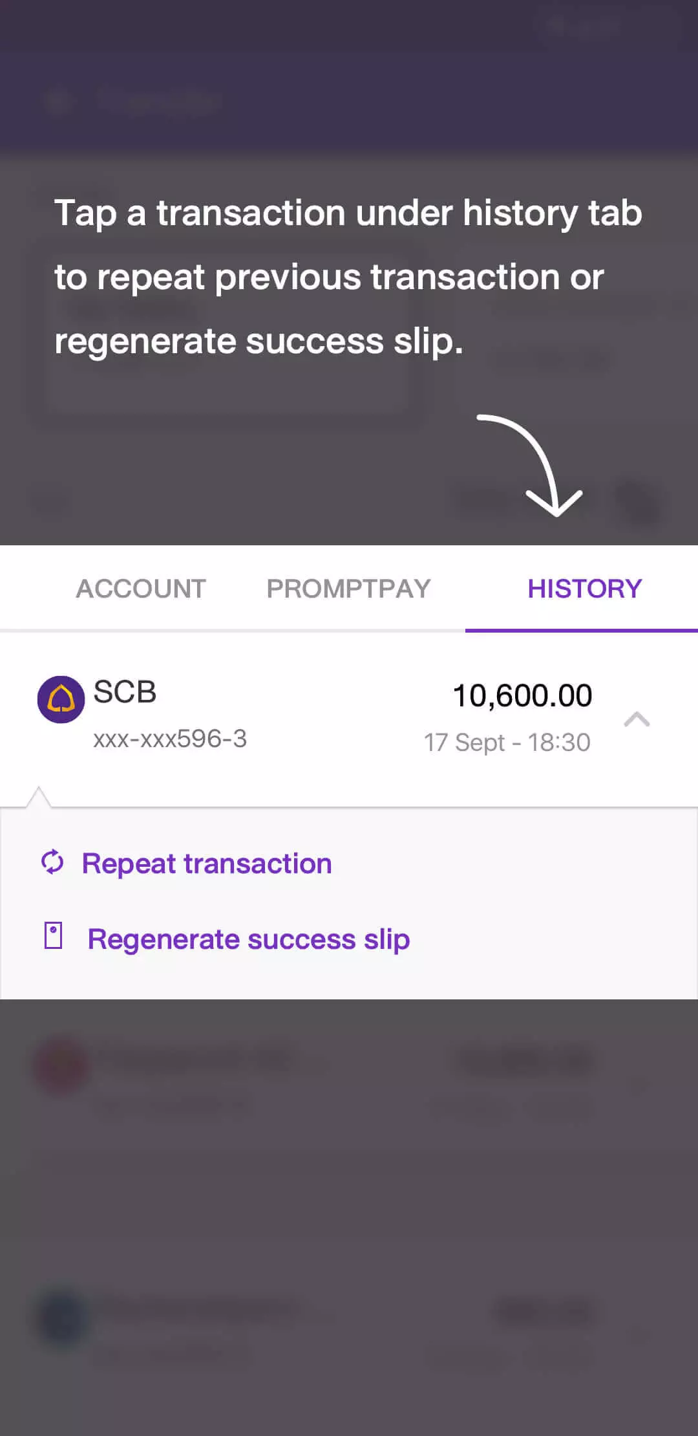This screenshot has height=1436, width=698.
Task: Tap the blurred back arrow in header
Action: [58, 102]
